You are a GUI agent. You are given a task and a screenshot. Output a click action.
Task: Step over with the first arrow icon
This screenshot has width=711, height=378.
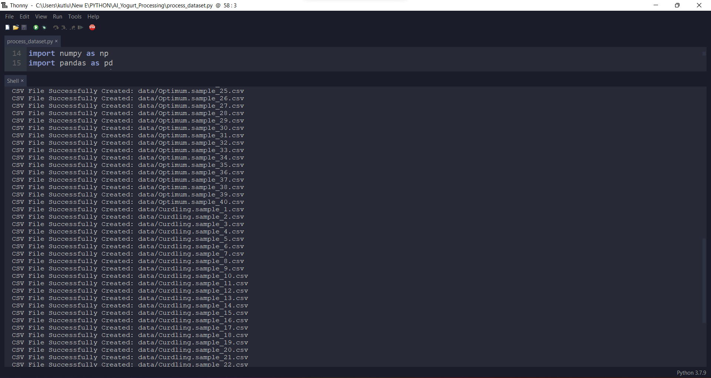pos(56,27)
